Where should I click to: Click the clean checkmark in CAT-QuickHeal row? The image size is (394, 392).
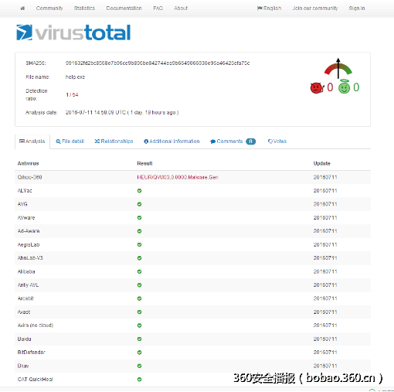click(139, 380)
